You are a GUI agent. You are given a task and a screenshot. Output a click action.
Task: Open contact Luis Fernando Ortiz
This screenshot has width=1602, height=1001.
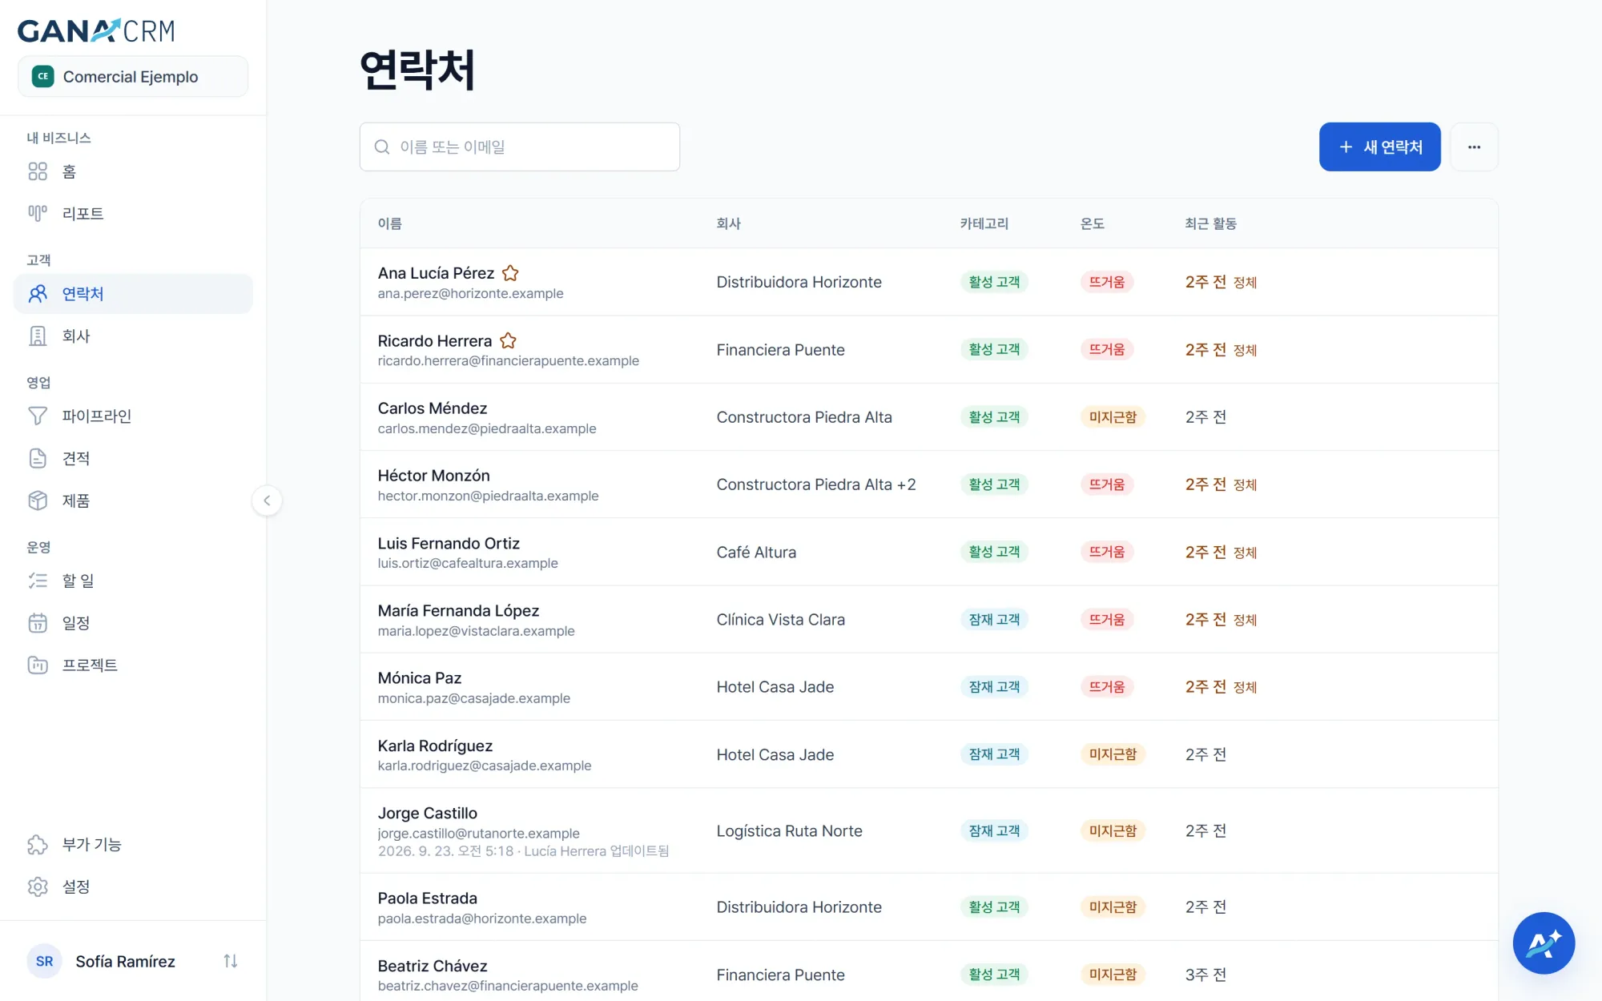449,544
